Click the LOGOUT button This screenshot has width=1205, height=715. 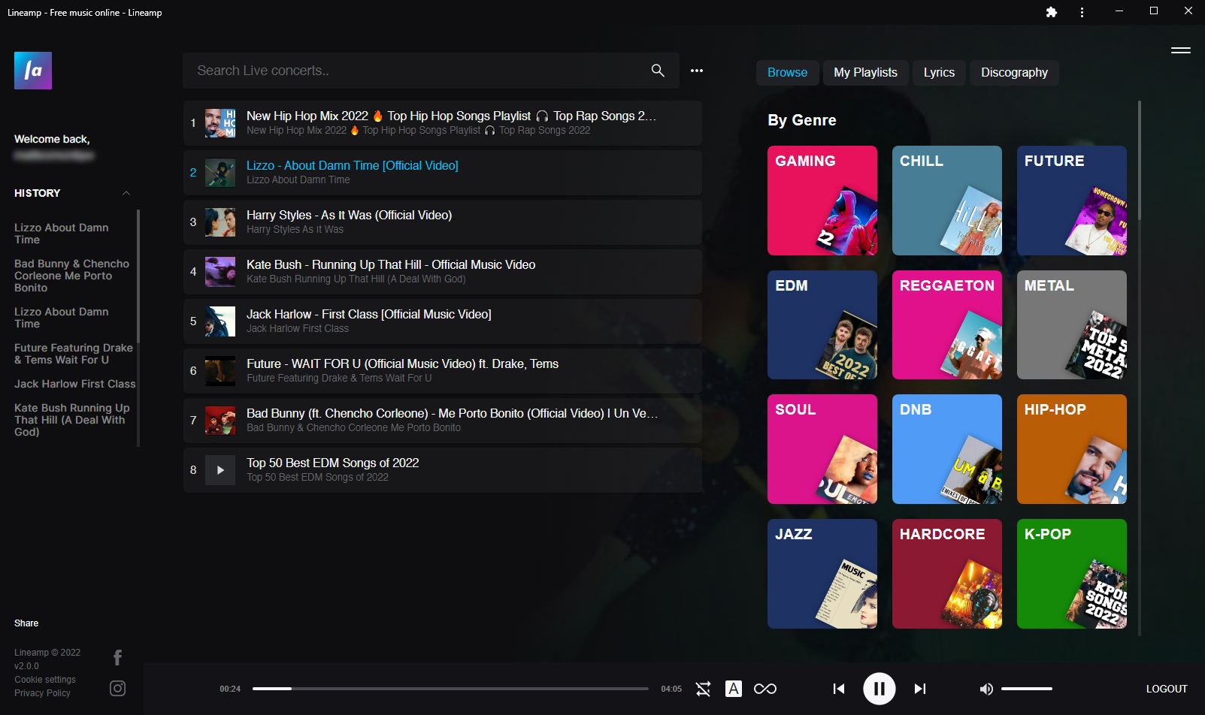(1167, 689)
